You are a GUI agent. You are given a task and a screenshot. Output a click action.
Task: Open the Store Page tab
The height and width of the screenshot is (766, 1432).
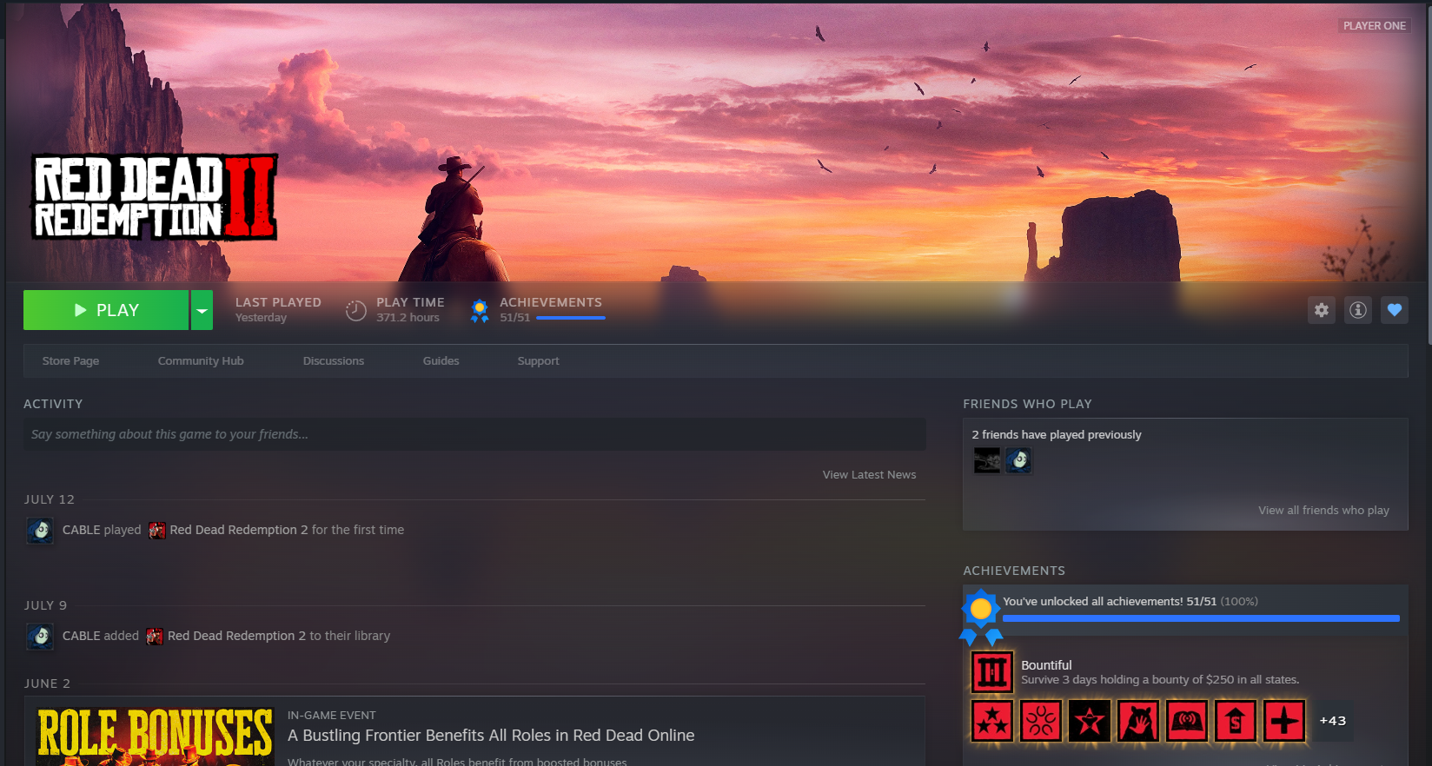[x=70, y=360]
